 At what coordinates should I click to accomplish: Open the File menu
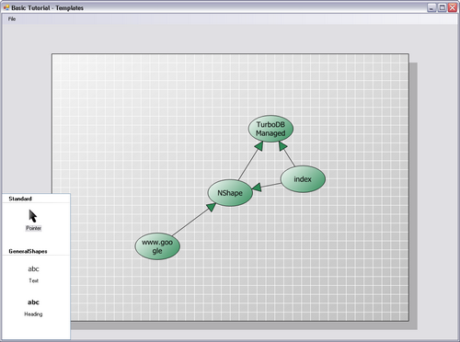coord(12,19)
